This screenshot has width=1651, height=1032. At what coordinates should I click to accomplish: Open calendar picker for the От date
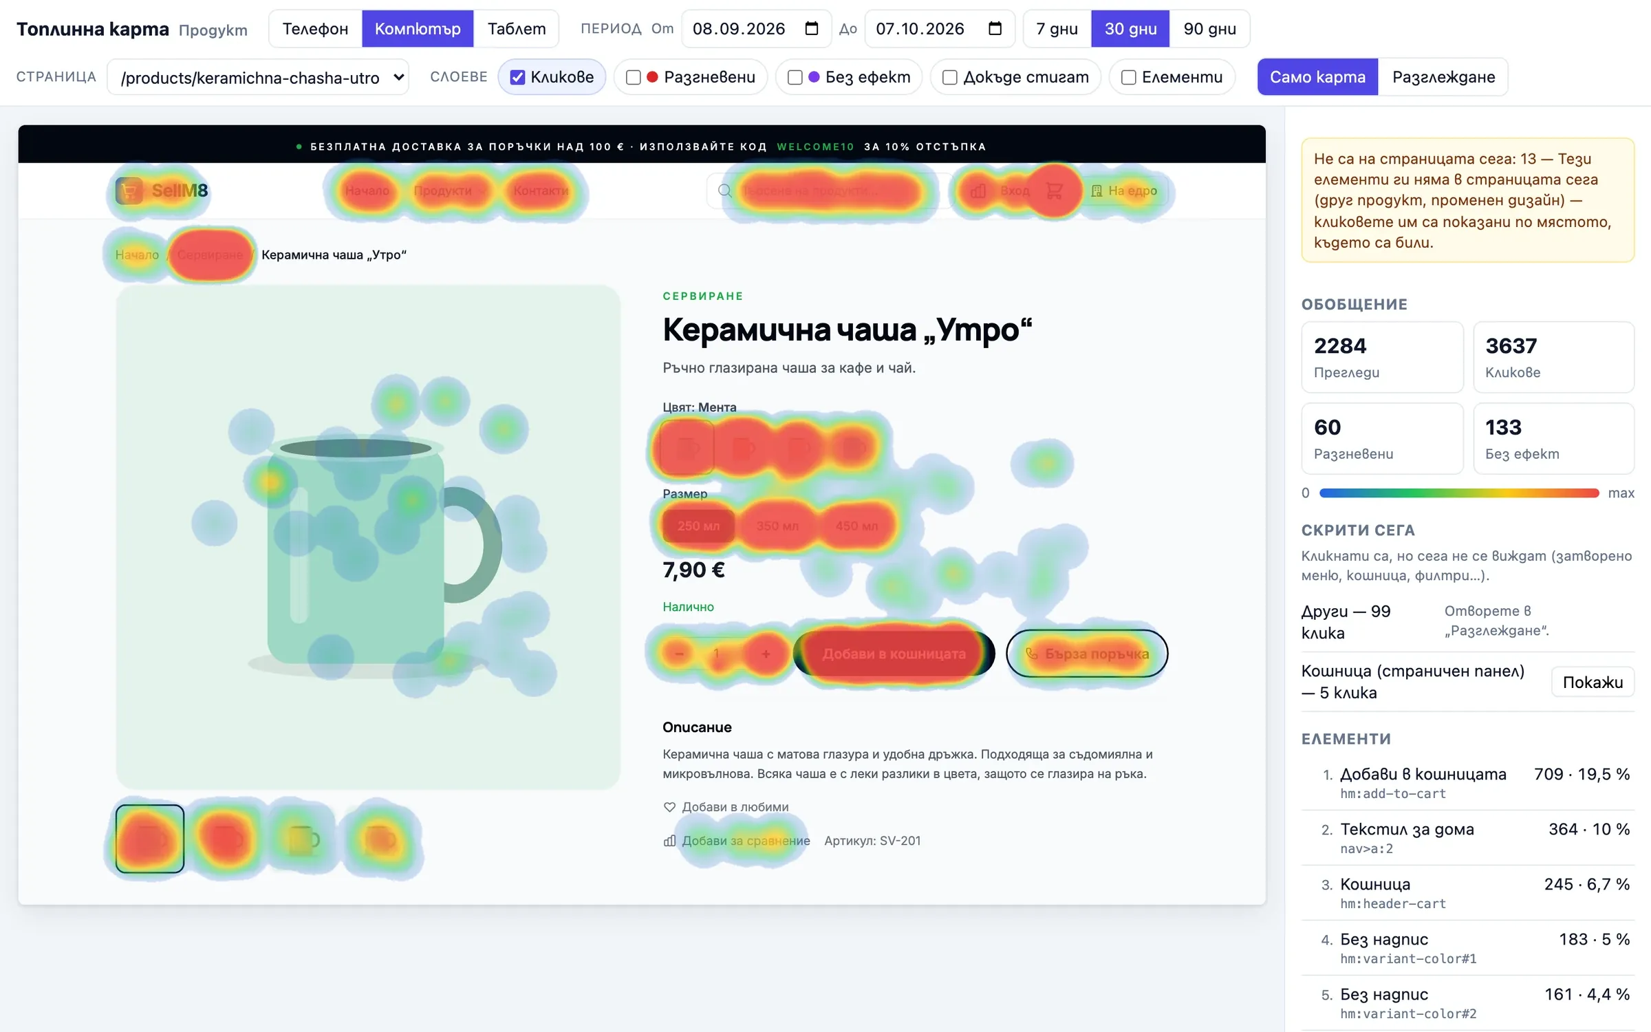[x=811, y=29]
